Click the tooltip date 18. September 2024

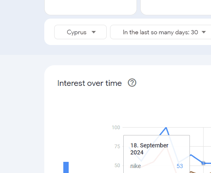coord(149,149)
